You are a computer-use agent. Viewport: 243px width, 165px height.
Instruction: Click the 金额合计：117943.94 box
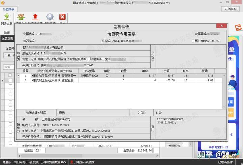[x=135, y=150]
